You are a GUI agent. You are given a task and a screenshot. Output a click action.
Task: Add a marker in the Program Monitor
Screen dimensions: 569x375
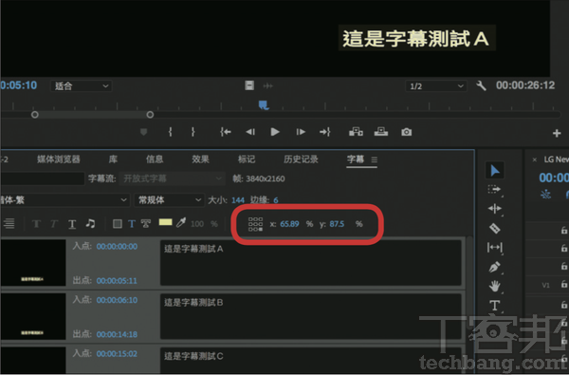click(144, 132)
